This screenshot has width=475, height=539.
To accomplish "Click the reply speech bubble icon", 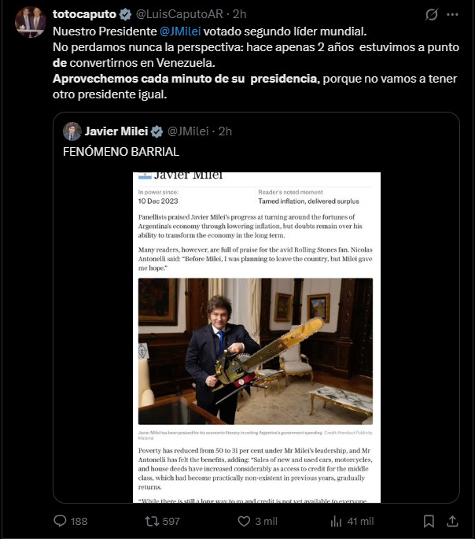I will click(x=60, y=521).
